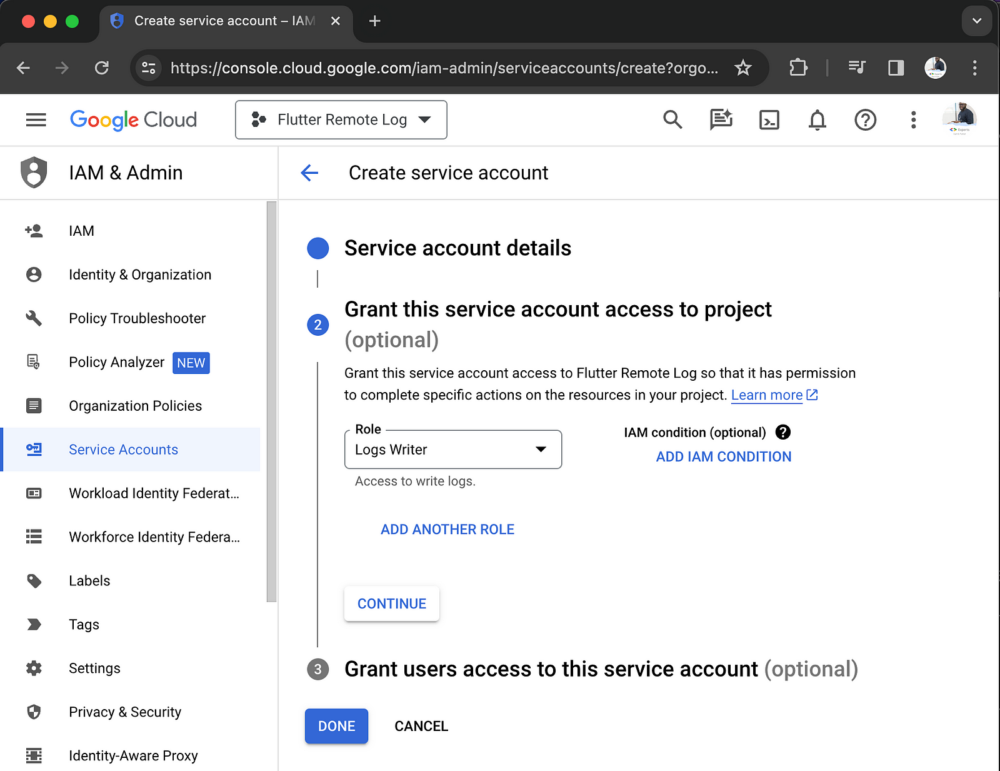Image resolution: width=1000 pixels, height=771 pixels.
Task: Go back using the blue arrow beside Create service account
Action: [x=309, y=173]
